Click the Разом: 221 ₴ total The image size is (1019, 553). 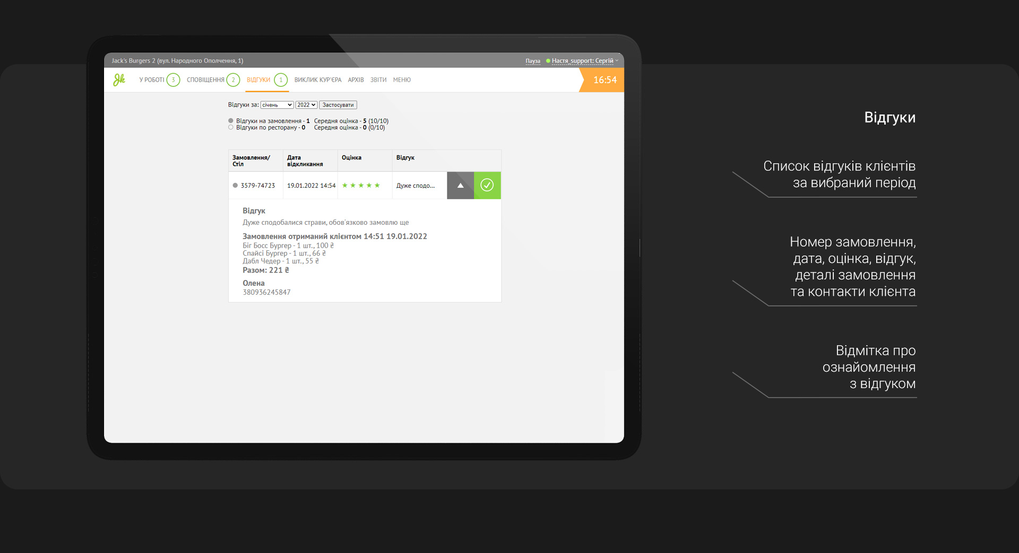[266, 270]
